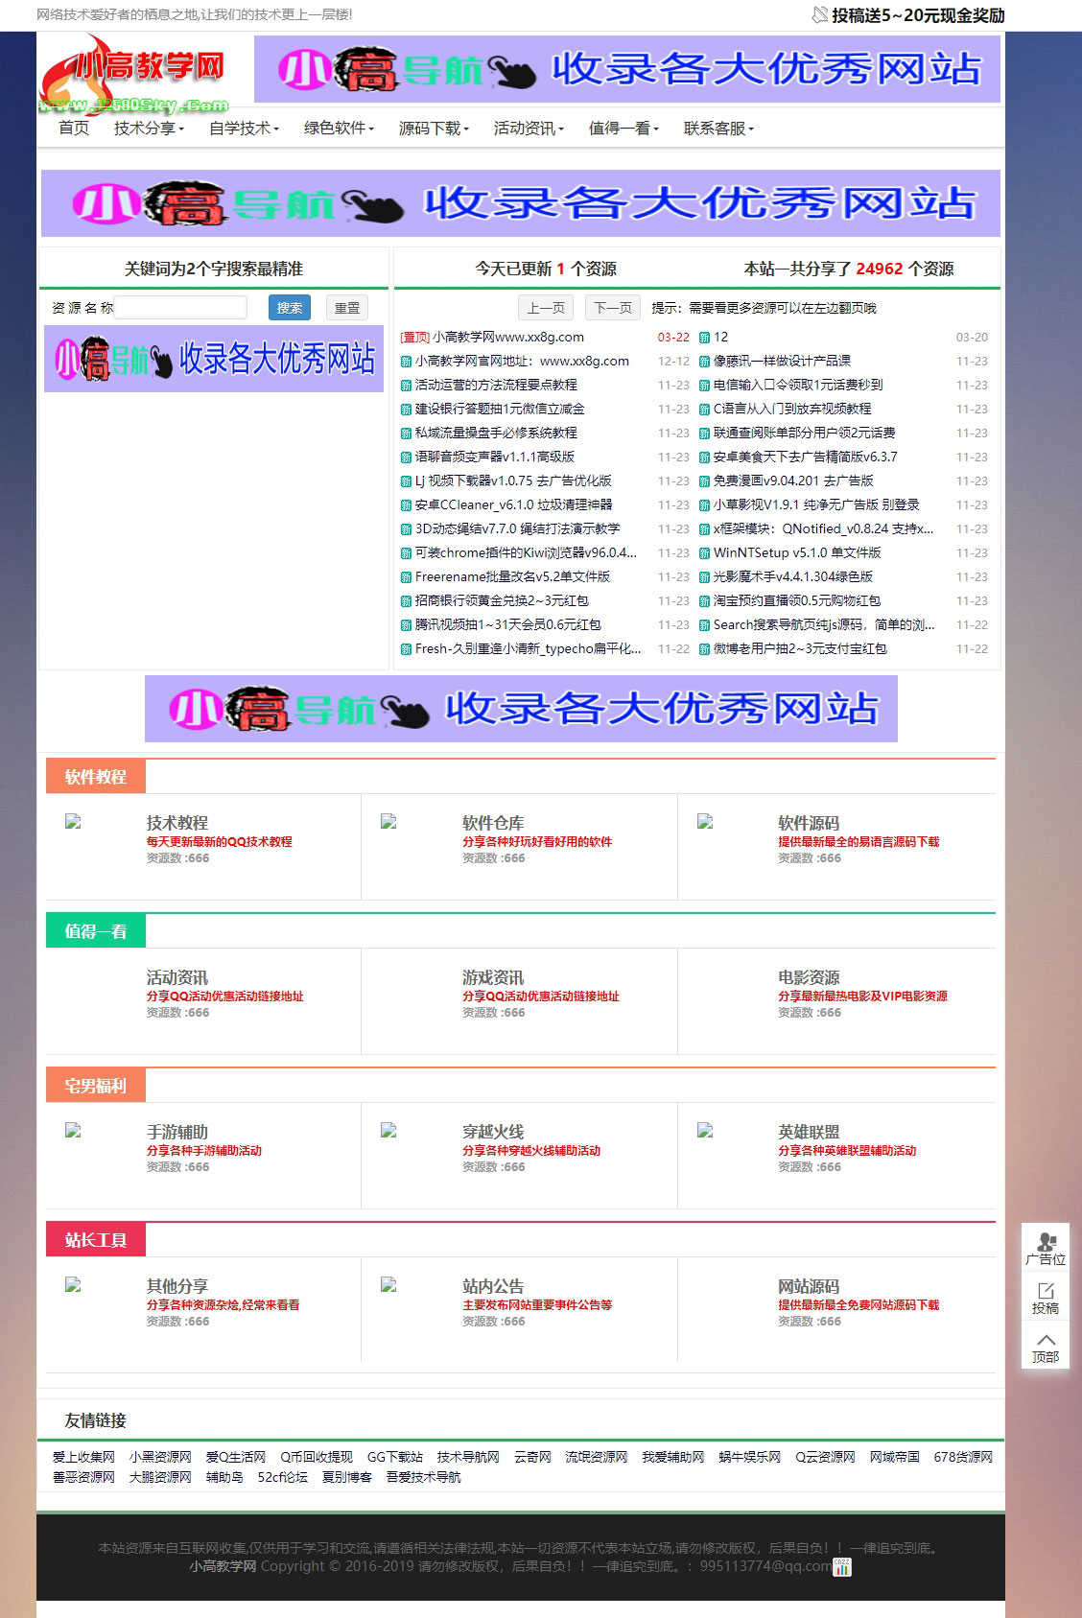
Task: Expand the 自学技术 nav dropdown
Action: pos(244,128)
